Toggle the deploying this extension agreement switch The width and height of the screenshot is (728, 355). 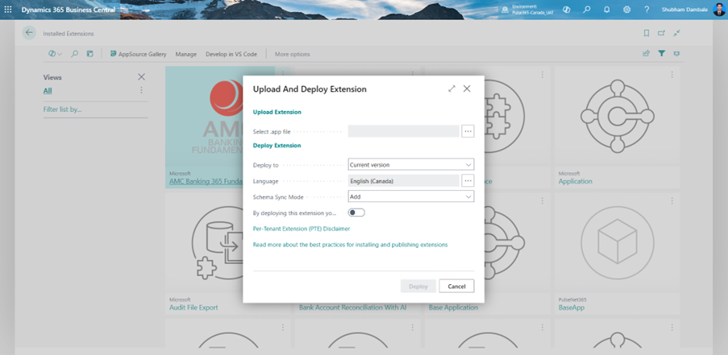coord(356,213)
